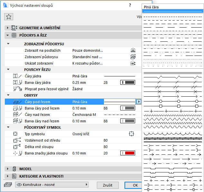The width and height of the screenshot is (204, 192).
Task: Click the Pouze domovské... value
Action: point(88,50)
